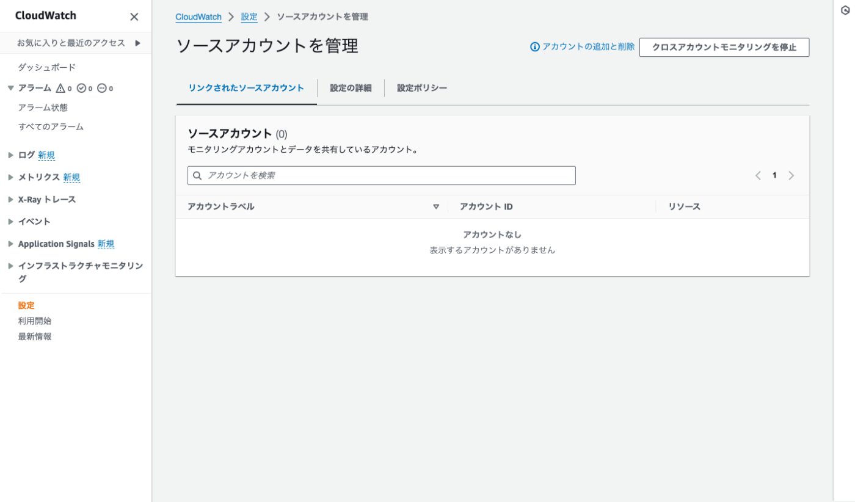
Task: Open 最新情報 in the sidebar
Action: pos(35,337)
